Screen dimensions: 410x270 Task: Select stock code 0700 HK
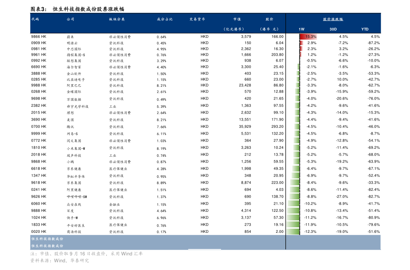[x=39, y=126]
